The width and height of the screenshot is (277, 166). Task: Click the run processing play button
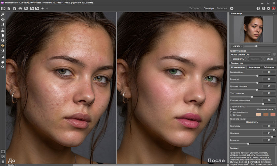coord(231,9)
